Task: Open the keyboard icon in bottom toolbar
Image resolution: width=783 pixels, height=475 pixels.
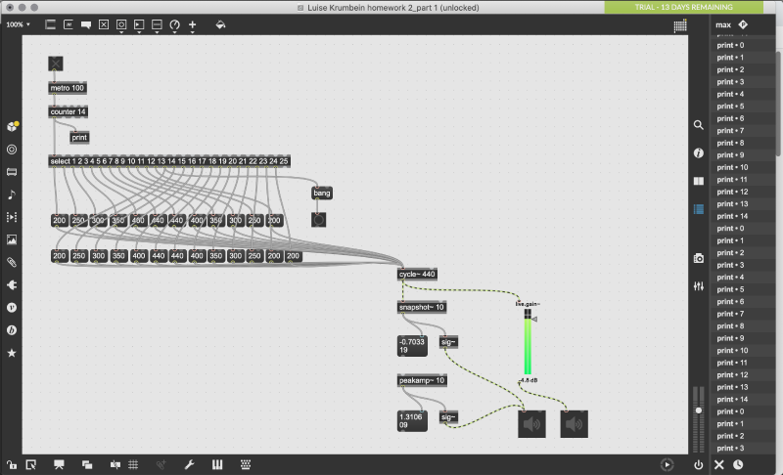Action: [x=246, y=464]
